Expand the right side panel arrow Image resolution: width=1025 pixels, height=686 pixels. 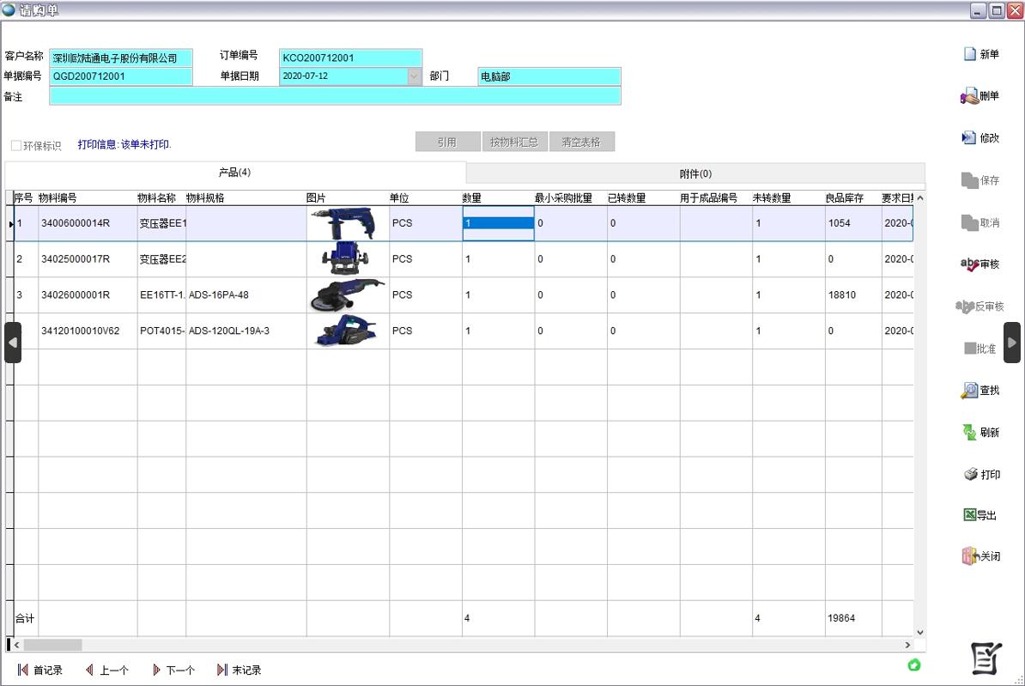(1012, 343)
